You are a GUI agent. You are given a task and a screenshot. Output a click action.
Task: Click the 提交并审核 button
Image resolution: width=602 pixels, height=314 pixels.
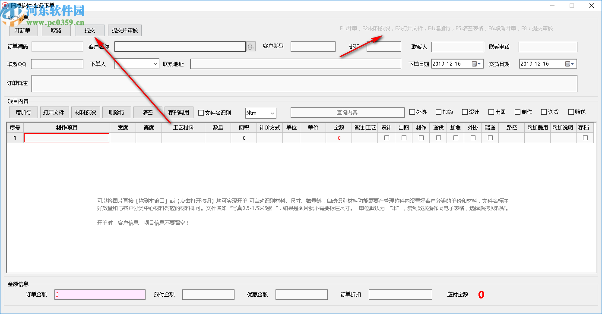[124, 30]
